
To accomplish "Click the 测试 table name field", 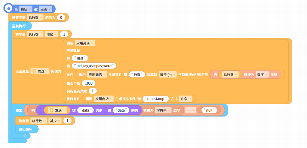I will point(80,58).
